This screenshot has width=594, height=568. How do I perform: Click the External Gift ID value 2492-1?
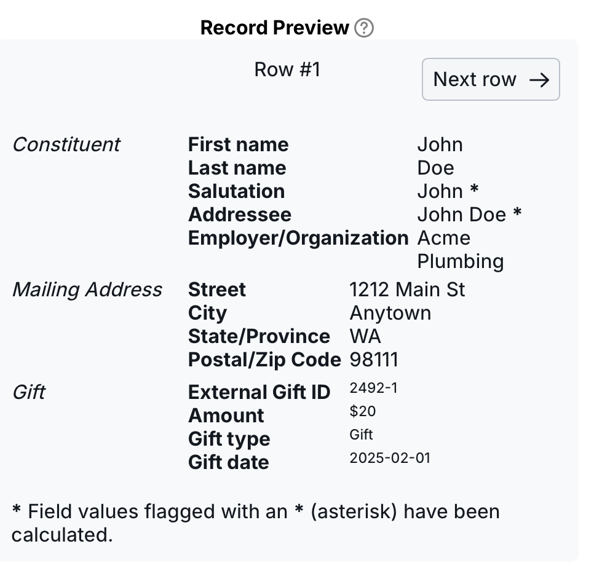[x=373, y=388]
